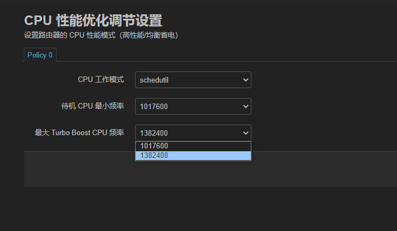Image resolution: width=397 pixels, height=231 pixels.
Task: Switch to the Policy 0 tab
Action: point(40,55)
